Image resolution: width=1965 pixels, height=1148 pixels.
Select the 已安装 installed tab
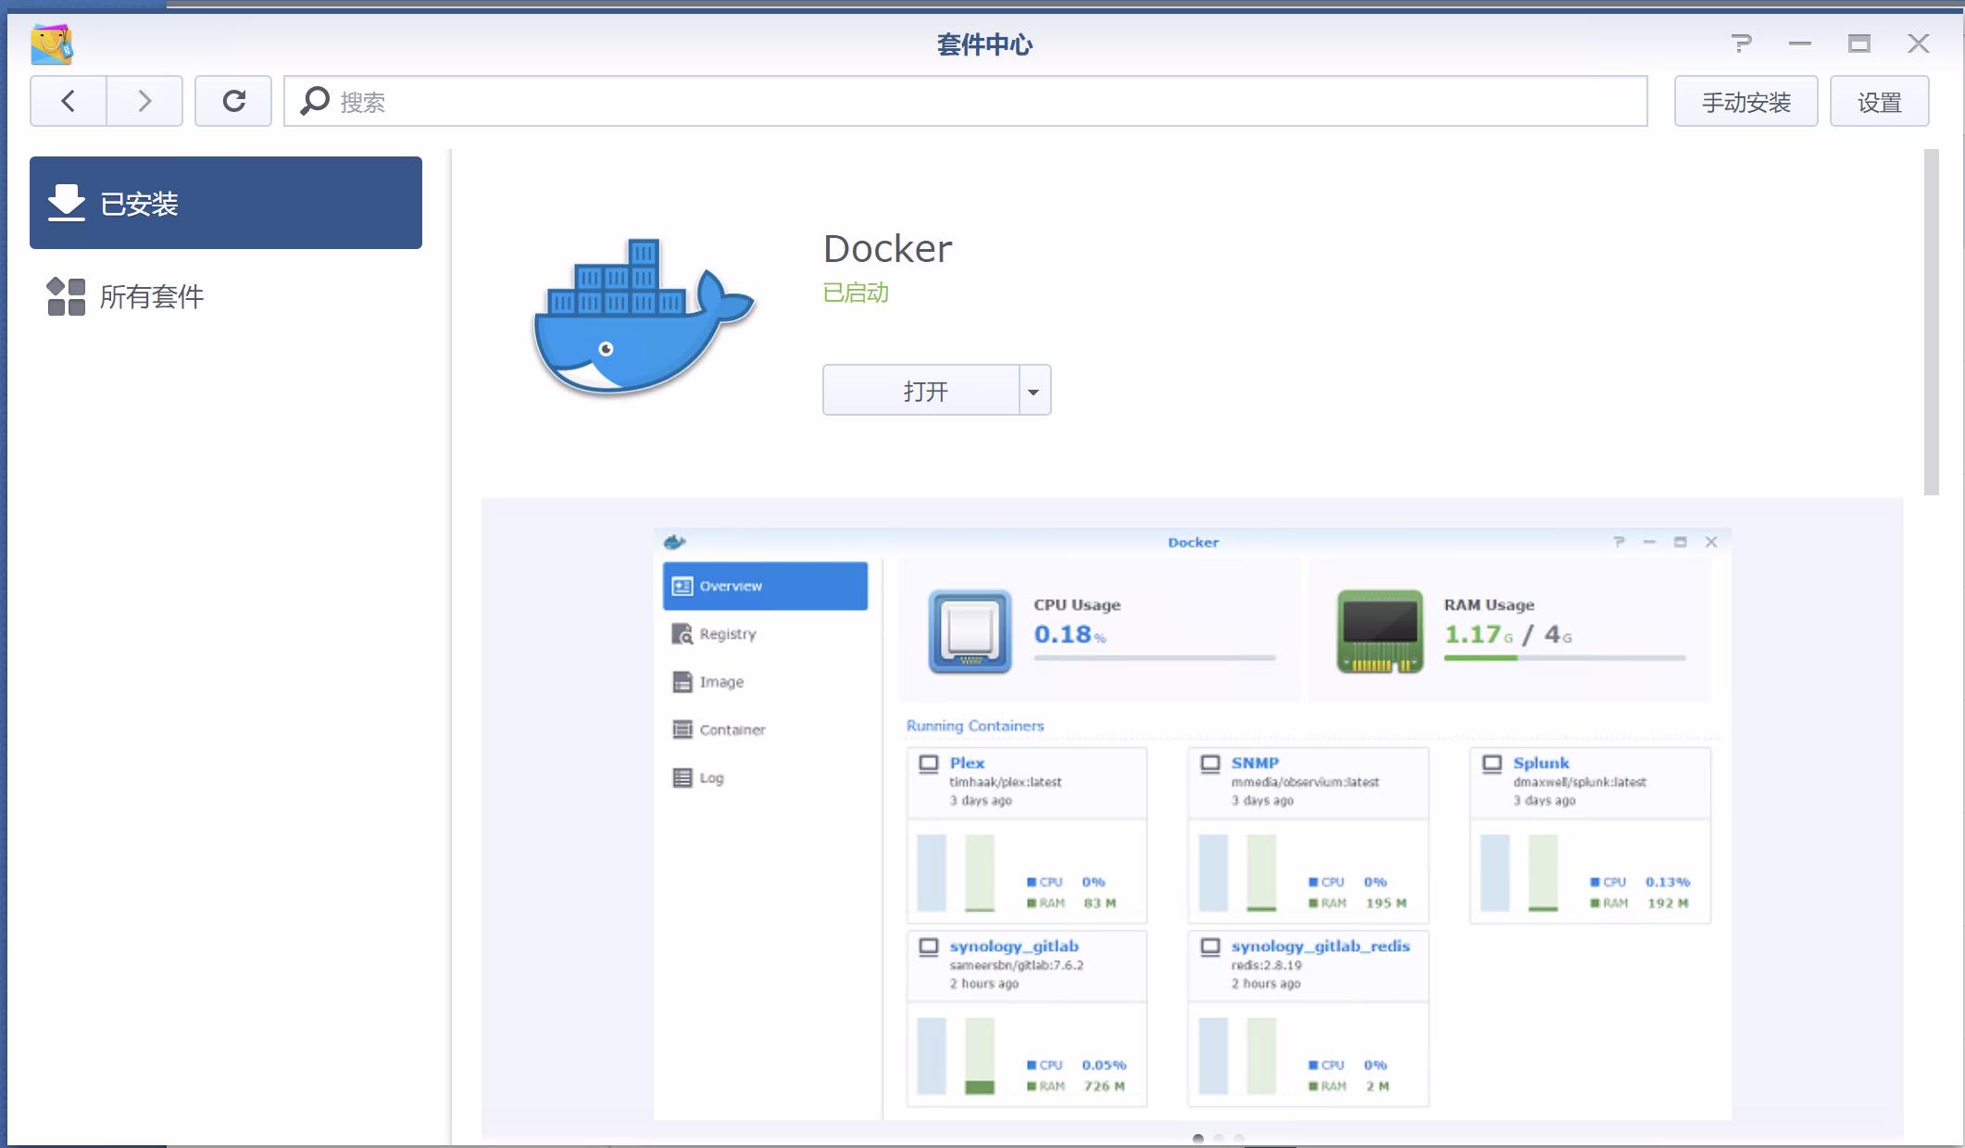[226, 203]
